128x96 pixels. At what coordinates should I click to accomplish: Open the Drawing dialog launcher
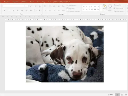(124, 14)
